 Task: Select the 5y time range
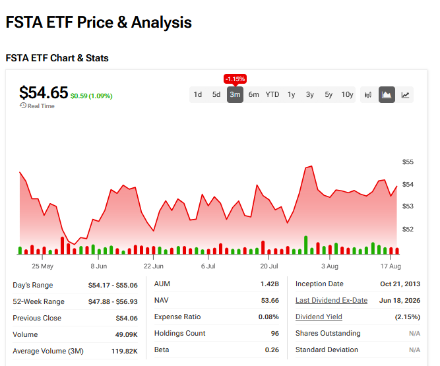pos(329,95)
